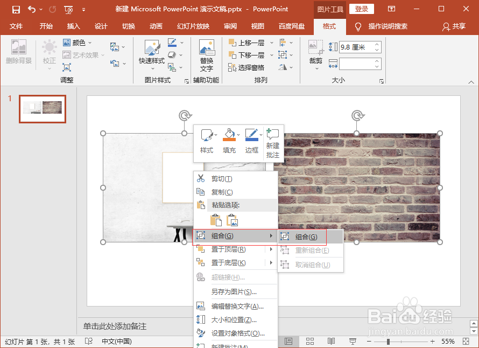Click the 共享 share button
Viewport: 479px width, 348px height.
point(454,26)
